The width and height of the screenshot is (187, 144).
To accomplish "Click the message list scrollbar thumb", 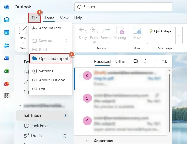I will [x=170, y=103].
